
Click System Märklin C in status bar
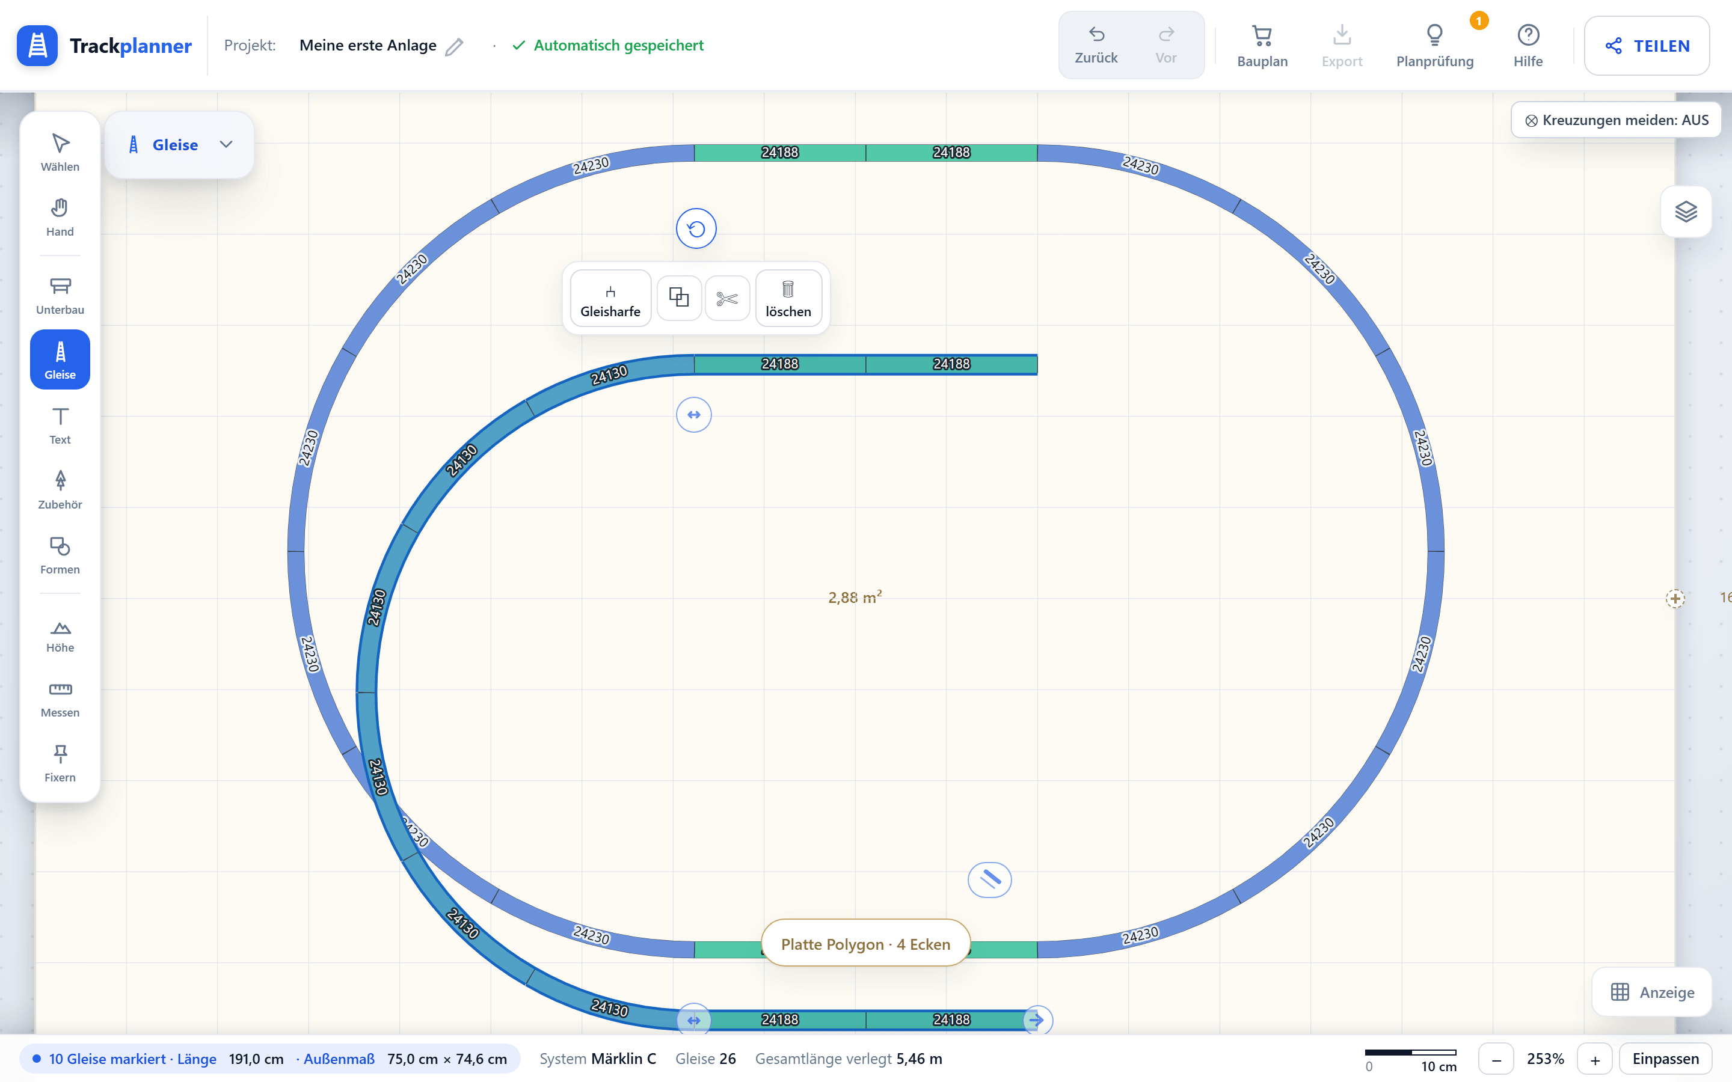[598, 1059]
